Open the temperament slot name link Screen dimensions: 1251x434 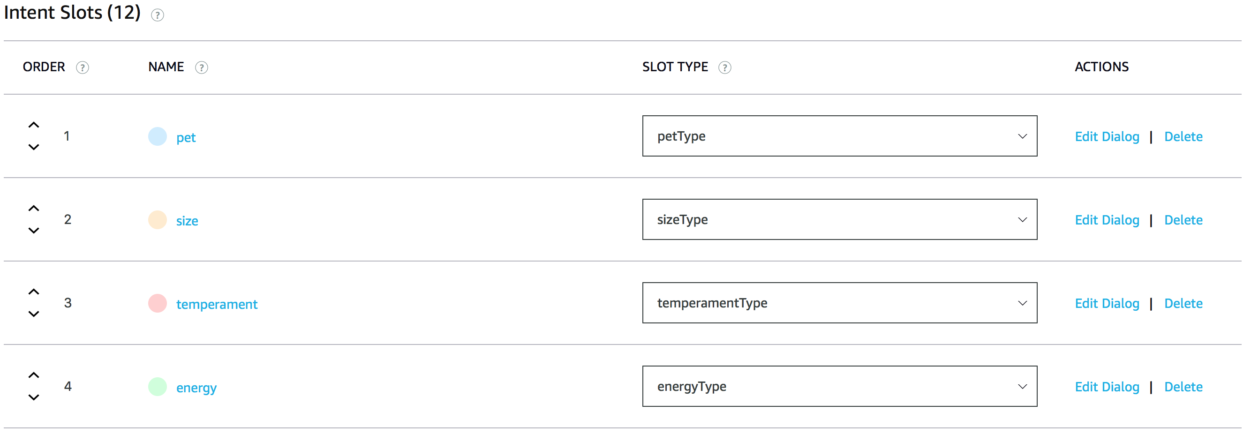[x=217, y=304]
